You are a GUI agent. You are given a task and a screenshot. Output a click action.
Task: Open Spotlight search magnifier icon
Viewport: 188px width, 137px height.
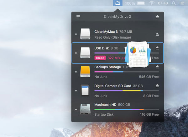pyautogui.click(x=174, y=3)
